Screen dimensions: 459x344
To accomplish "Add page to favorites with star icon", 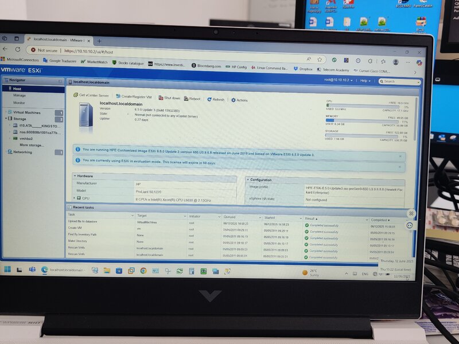I will pyautogui.click(x=320, y=60).
